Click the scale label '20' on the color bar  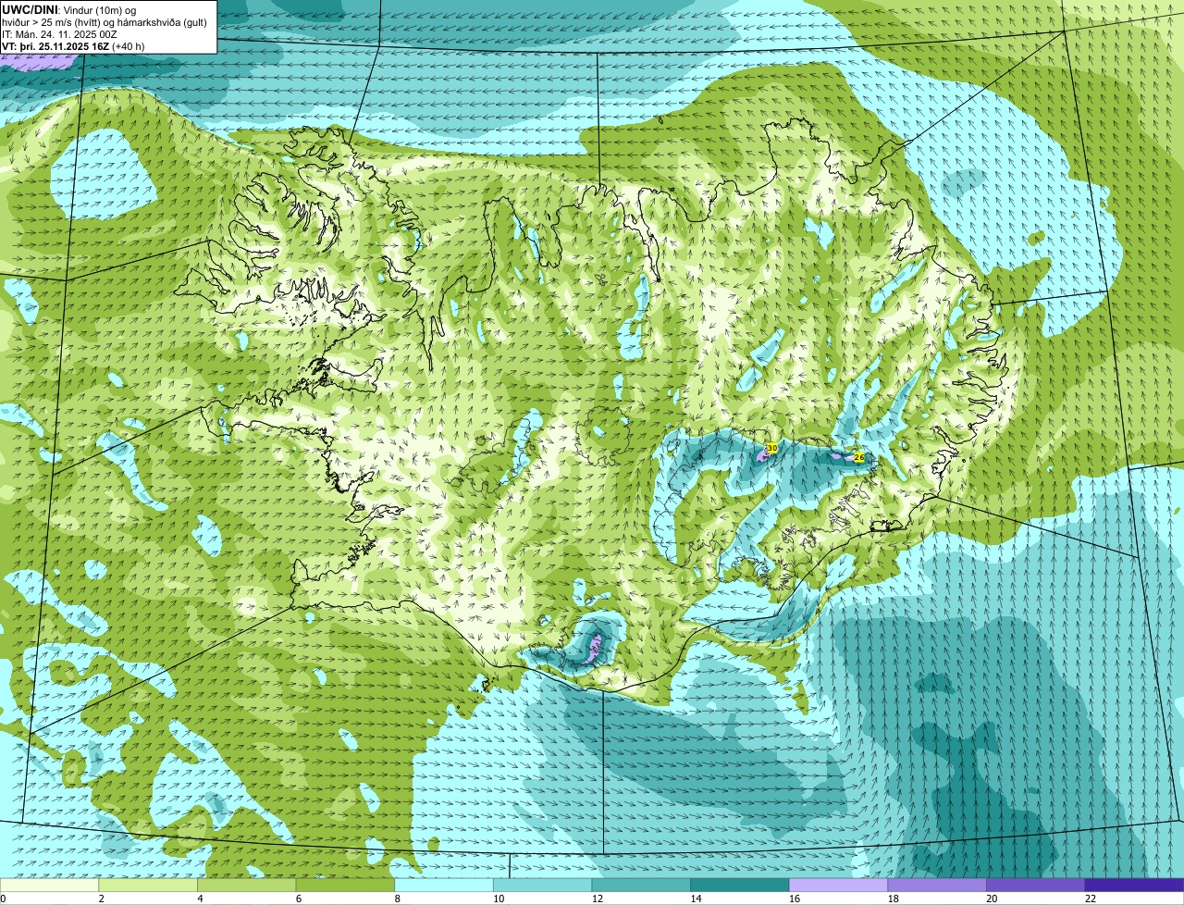coord(992,899)
